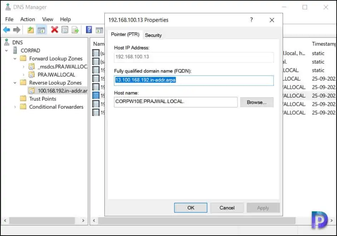The width and height of the screenshot is (337, 236).
Task: Click the Host IP Address field
Action: [194, 57]
